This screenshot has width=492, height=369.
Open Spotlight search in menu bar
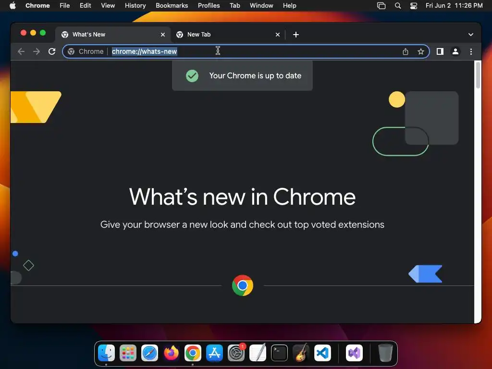tap(397, 6)
